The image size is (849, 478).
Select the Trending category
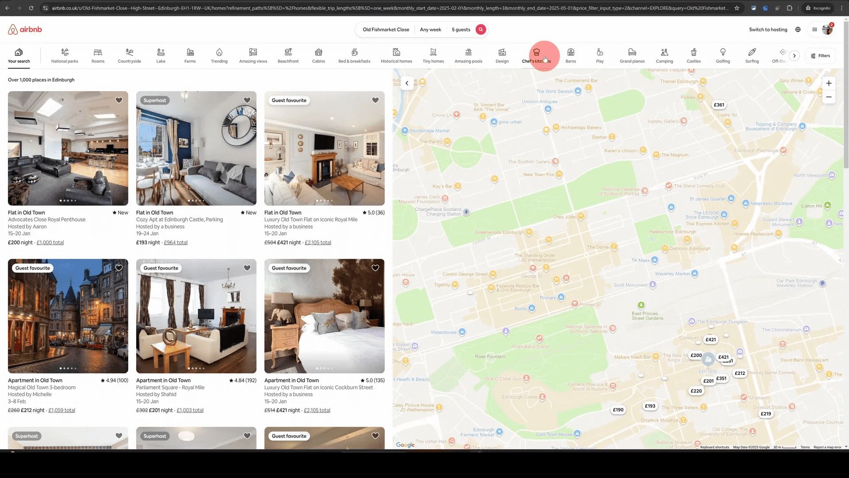[x=219, y=56]
